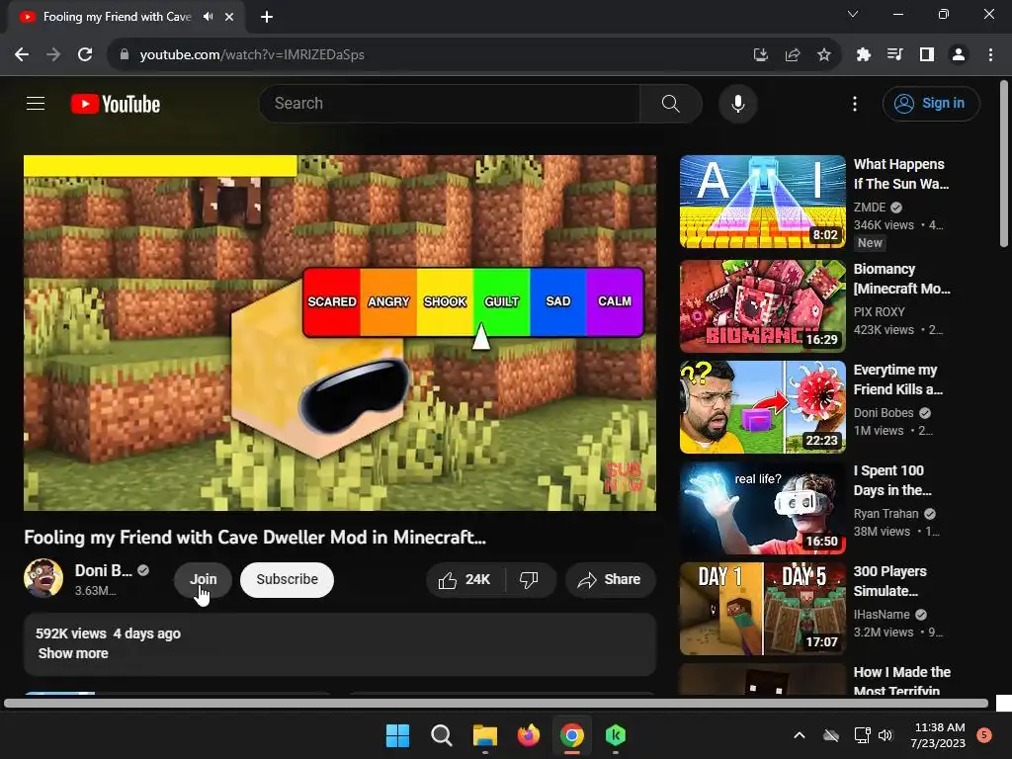
Task: Click the Chrome taskbar icon
Action: (x=572, y=735)
